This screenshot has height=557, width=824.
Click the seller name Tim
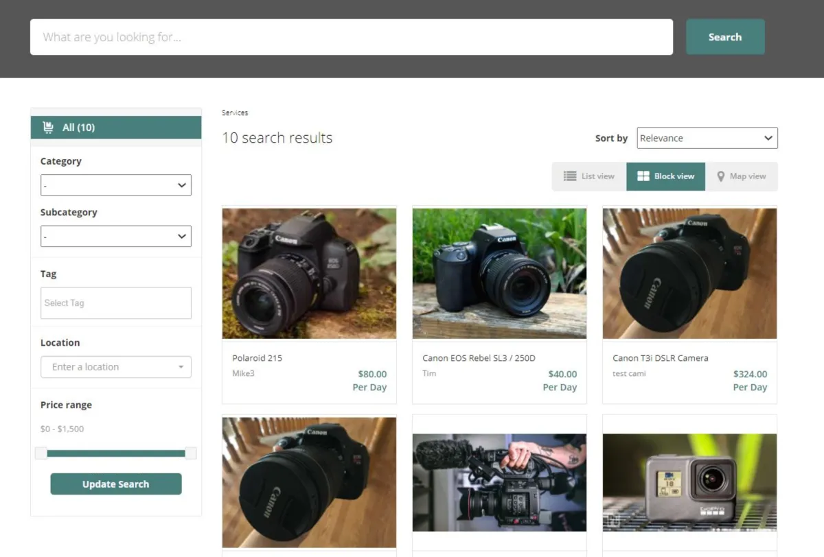(429, 374)
